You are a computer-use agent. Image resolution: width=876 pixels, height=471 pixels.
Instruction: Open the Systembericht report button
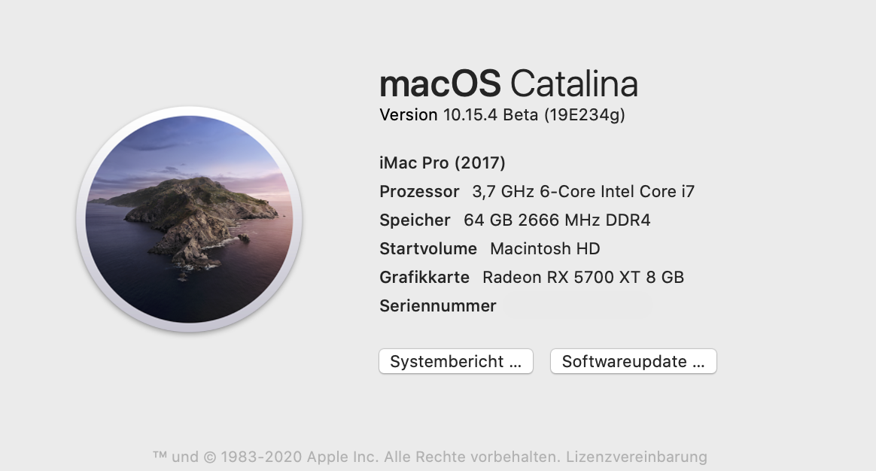455,361
